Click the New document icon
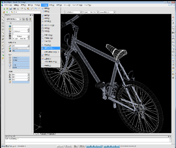Screen dimensions: 176x148 click(x=4, y=9)
